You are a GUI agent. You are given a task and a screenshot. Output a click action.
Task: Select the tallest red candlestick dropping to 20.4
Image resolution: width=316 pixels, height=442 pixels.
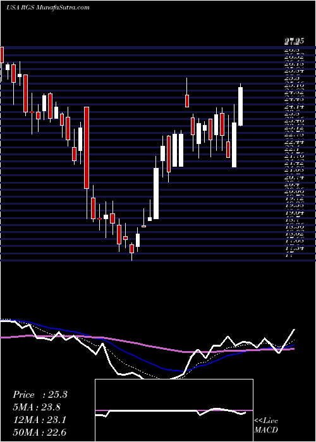(87, 148)
